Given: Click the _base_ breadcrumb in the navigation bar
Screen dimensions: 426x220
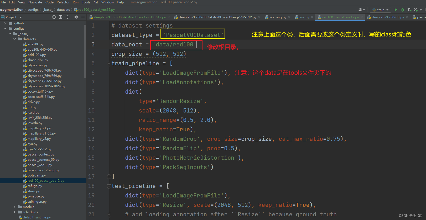Looking at the screenshot, I should (48, 10).
